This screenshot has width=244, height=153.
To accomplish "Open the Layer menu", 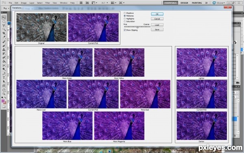I will coord(32,3).
